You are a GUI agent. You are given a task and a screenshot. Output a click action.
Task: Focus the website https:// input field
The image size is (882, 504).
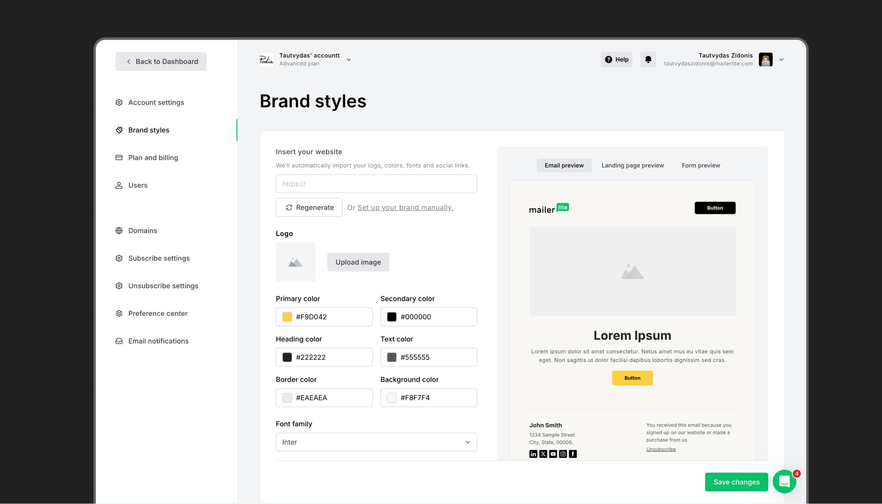[x=376, y=184]
